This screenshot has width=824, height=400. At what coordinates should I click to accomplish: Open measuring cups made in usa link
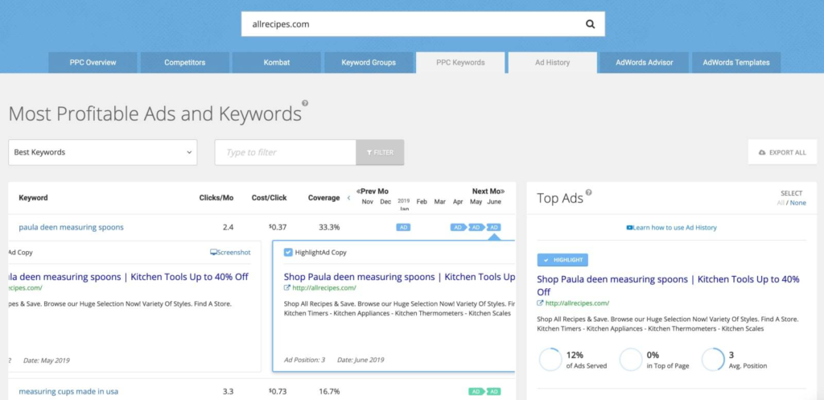68,392
